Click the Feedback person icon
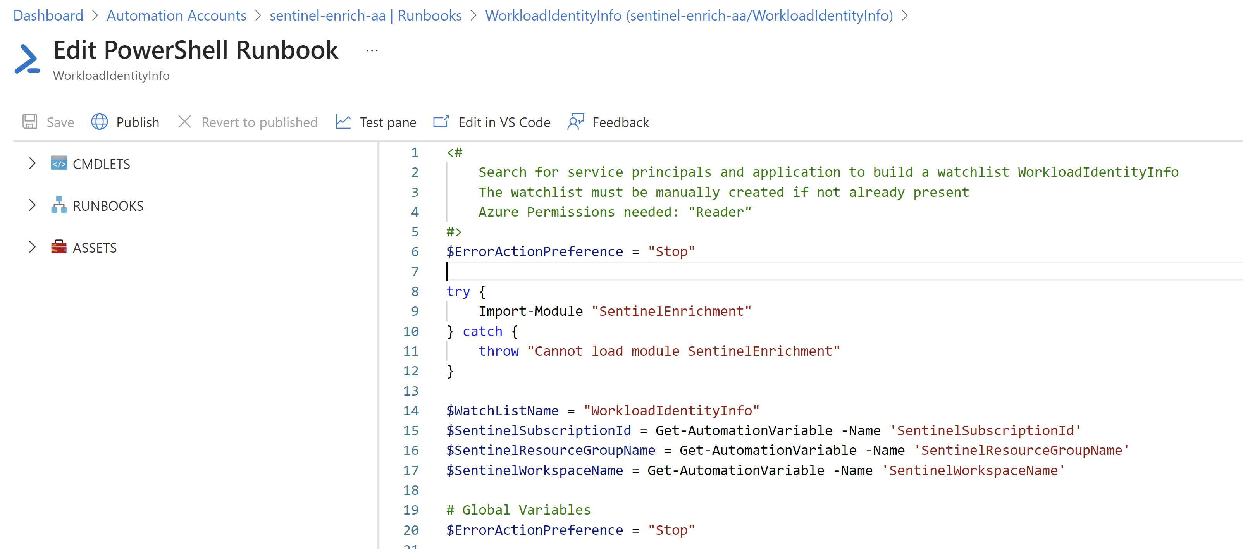 click(576, 122)
